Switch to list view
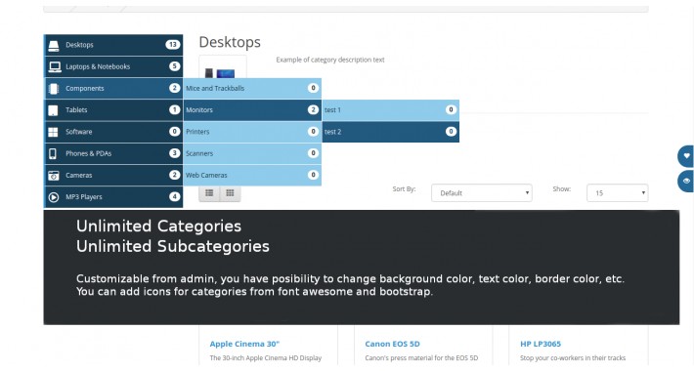This screenshot has height=371, width=694. pos(209,192)
